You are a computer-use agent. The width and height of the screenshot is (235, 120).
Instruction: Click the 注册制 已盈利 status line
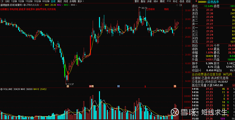pyautogui.click(x=210, y=78)
